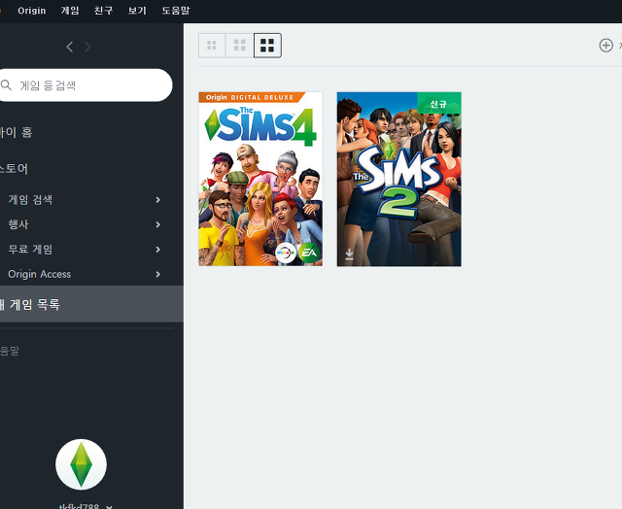Expand 무료 게임 chevron
The height and width of the screenshot is (509, 622).
tap(158, 250)
